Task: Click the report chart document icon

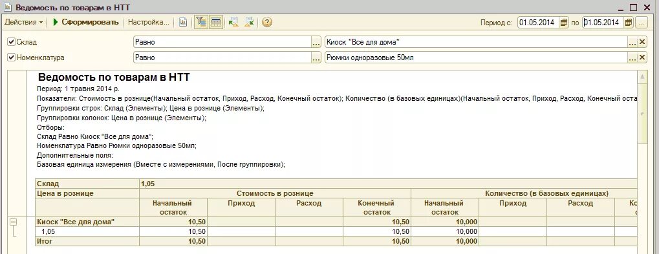Action: tap(183, 22)
